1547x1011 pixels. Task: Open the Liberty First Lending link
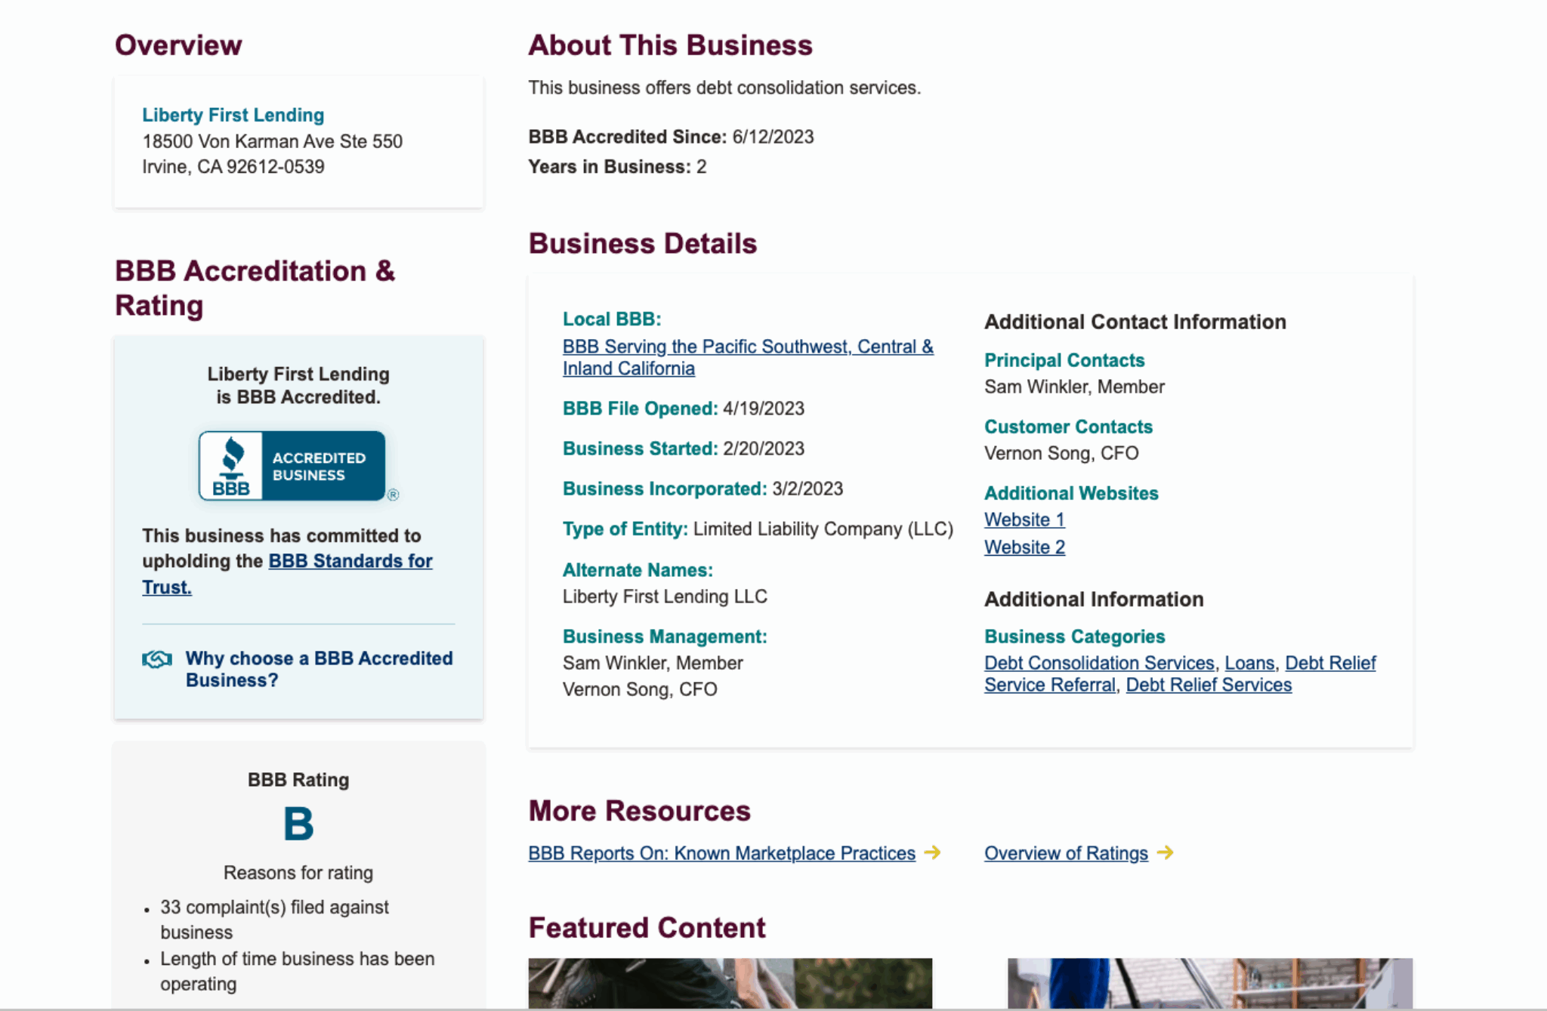(x=233, y=115)
